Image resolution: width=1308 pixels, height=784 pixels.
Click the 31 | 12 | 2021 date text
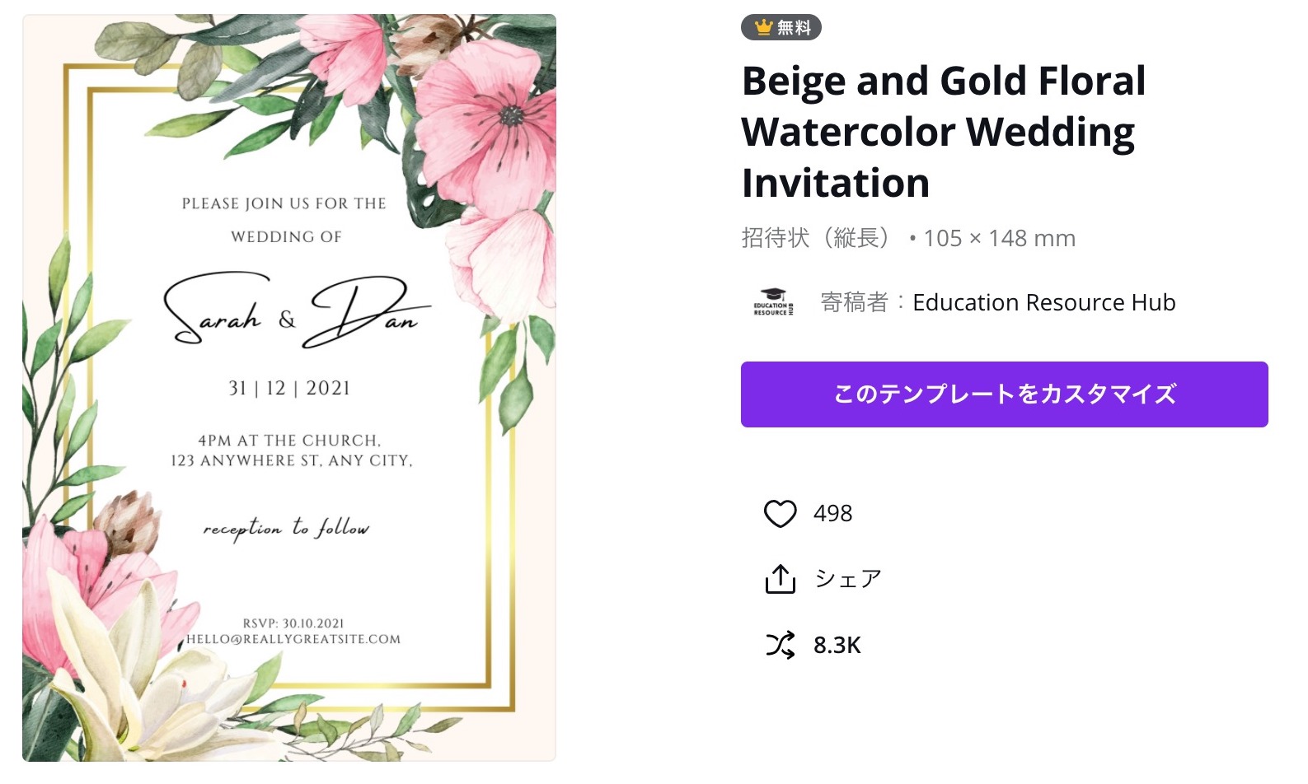(289, 388)
